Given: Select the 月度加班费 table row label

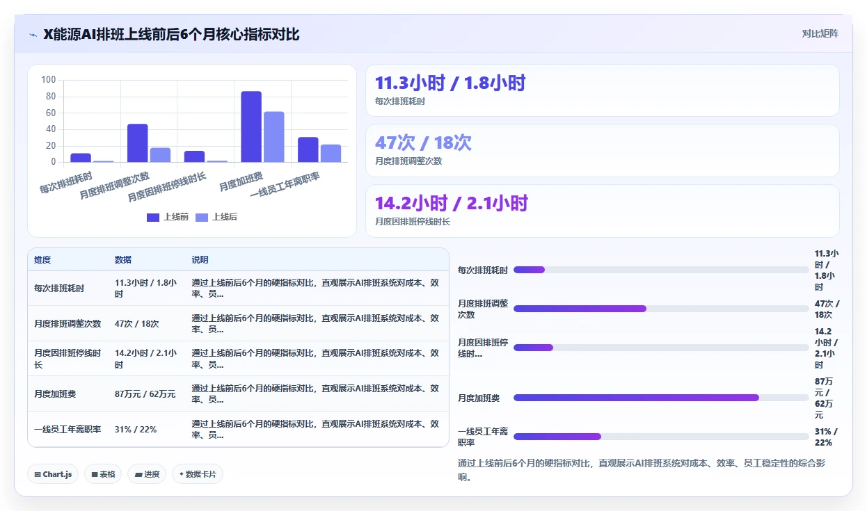Looking at the screenshot, I should coord(55,394).
